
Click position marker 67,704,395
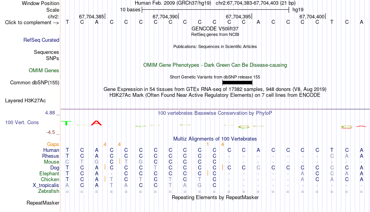[x=239, y=16]
